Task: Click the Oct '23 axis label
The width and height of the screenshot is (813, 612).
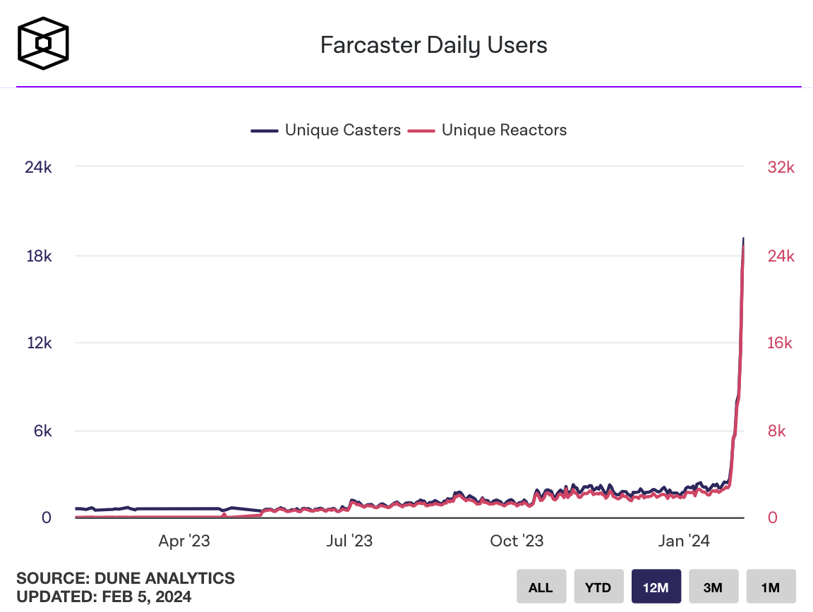Action: pos(517,541)
